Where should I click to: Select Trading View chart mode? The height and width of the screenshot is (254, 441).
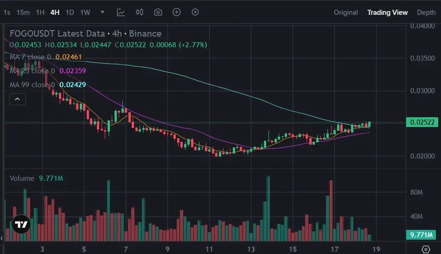tap(387, 13)
